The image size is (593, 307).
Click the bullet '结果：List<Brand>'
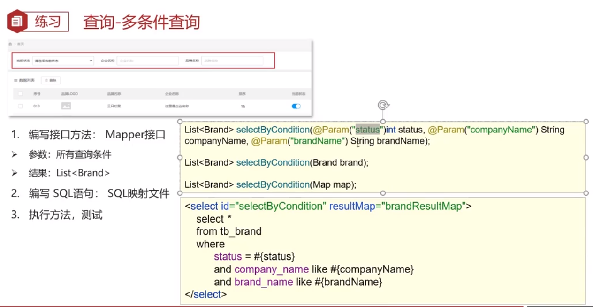tap(69, 173)
